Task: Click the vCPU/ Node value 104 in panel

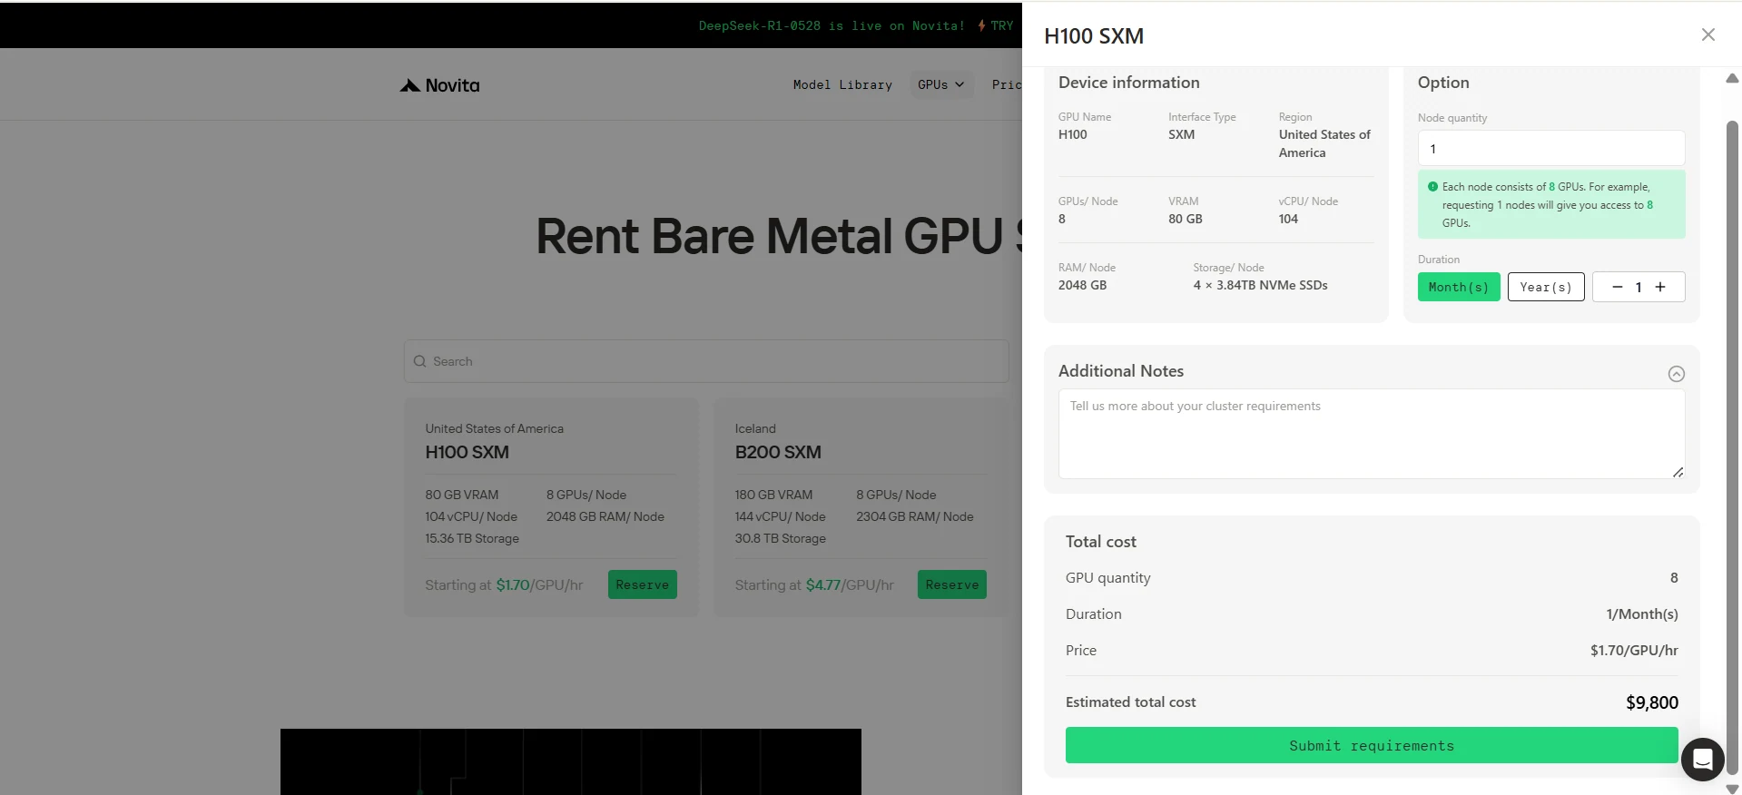Action: (1288, 219)
